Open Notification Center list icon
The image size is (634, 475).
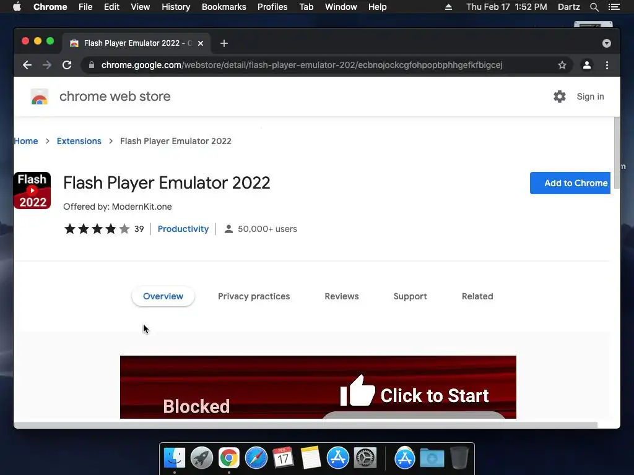tap(614, 7)
